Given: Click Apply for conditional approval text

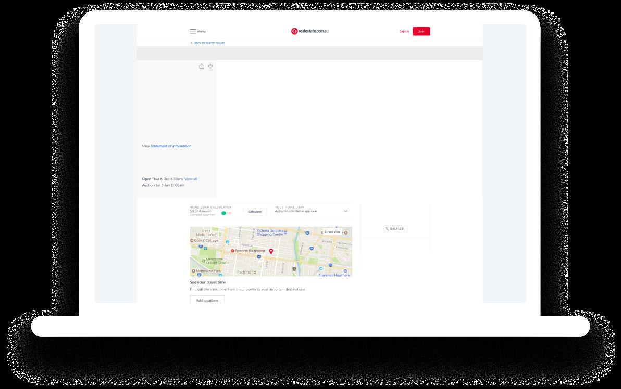Looking at the screenshot, I should pyautogui.click(x=296, y=211).
